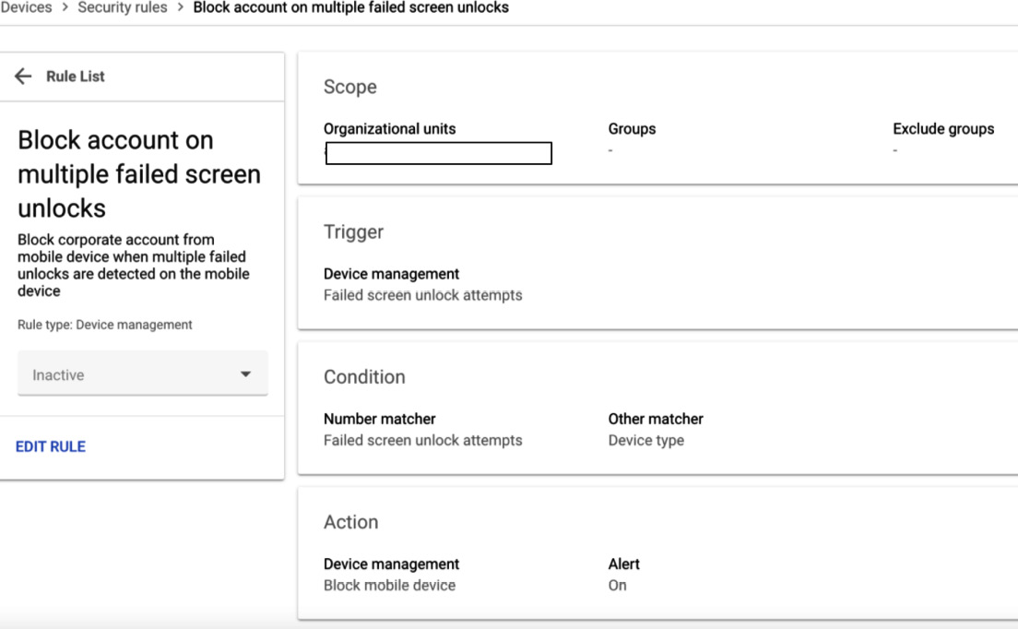Click the back arrow beside Rule List

click(x=23, y=77)
